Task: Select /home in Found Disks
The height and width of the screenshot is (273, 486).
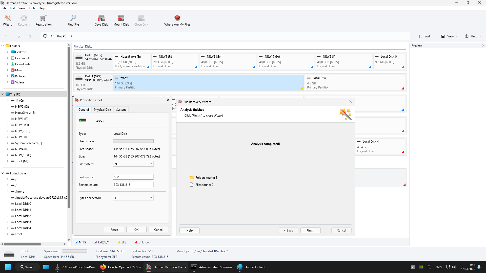Action: coord(19,191)
